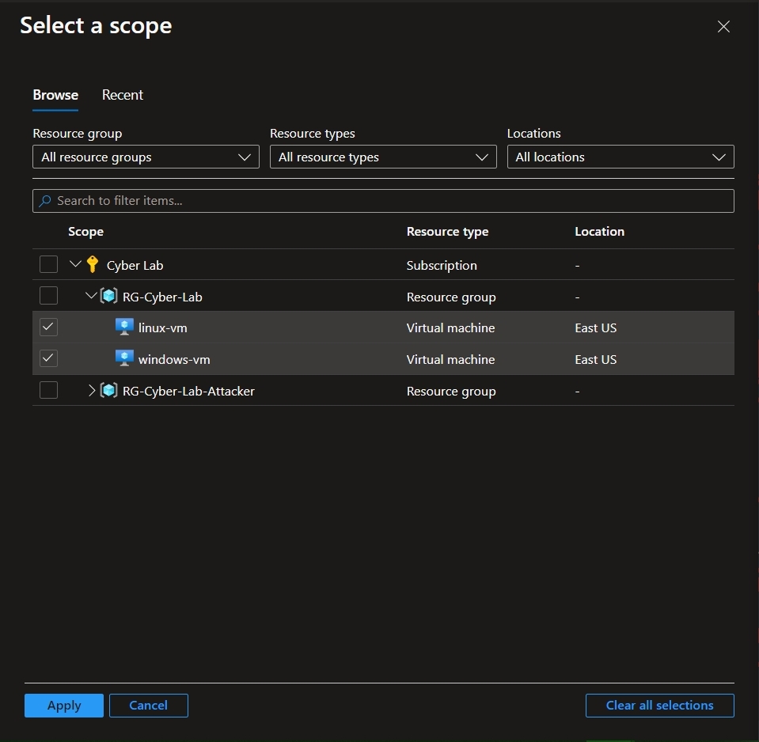Click the Resource type column header
This screenshot has width=759, height=742.
447,232
